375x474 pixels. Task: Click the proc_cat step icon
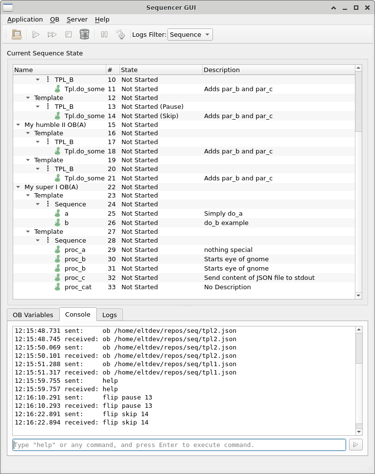coord(58,287)
